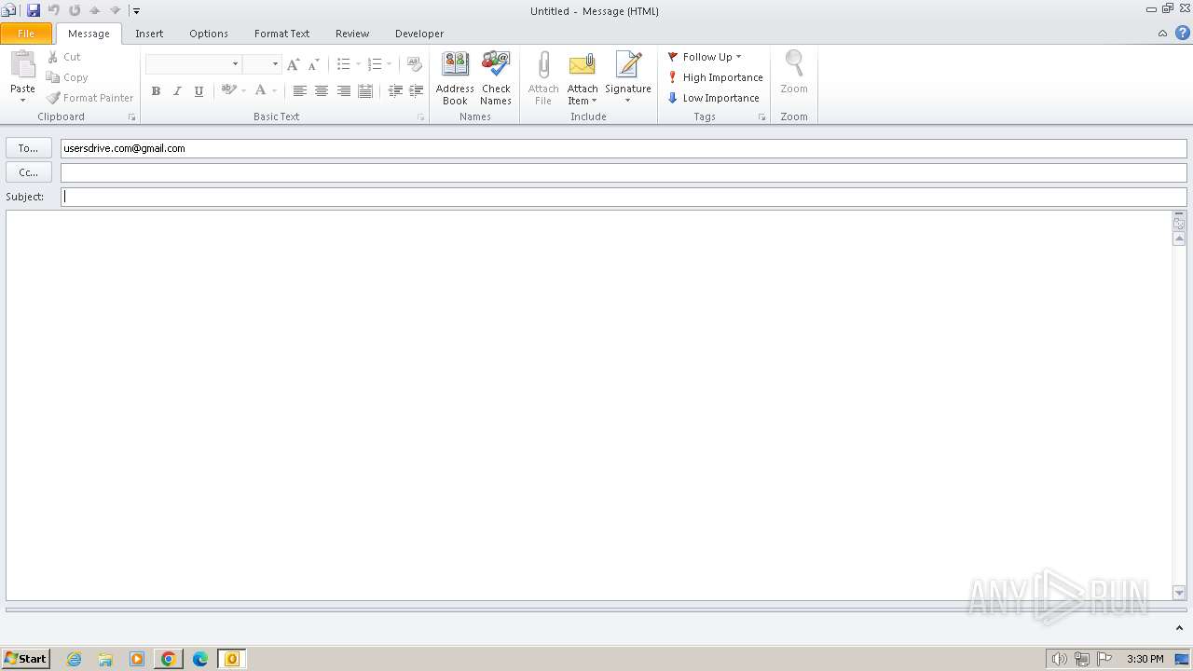The image size is (1193, 671).
Task: Open the font color dropdown arrow
Action: pyautogui.click(x=275, y=91)
